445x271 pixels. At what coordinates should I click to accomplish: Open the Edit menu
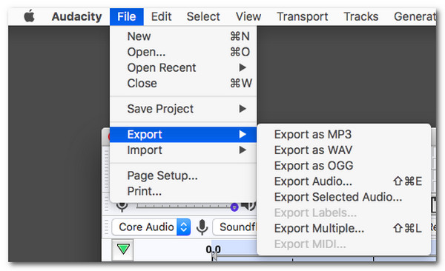pos(161,17)
